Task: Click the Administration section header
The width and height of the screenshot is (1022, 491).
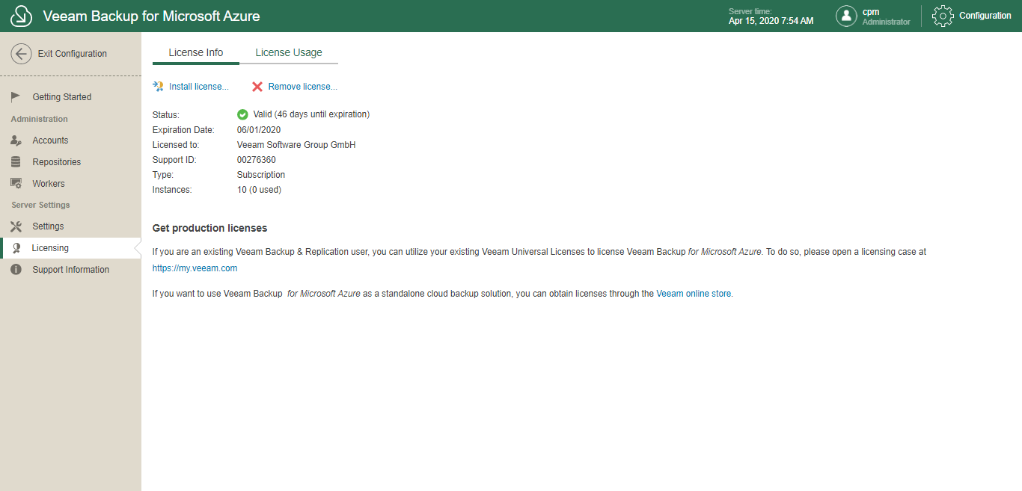Action: point(40,119)
